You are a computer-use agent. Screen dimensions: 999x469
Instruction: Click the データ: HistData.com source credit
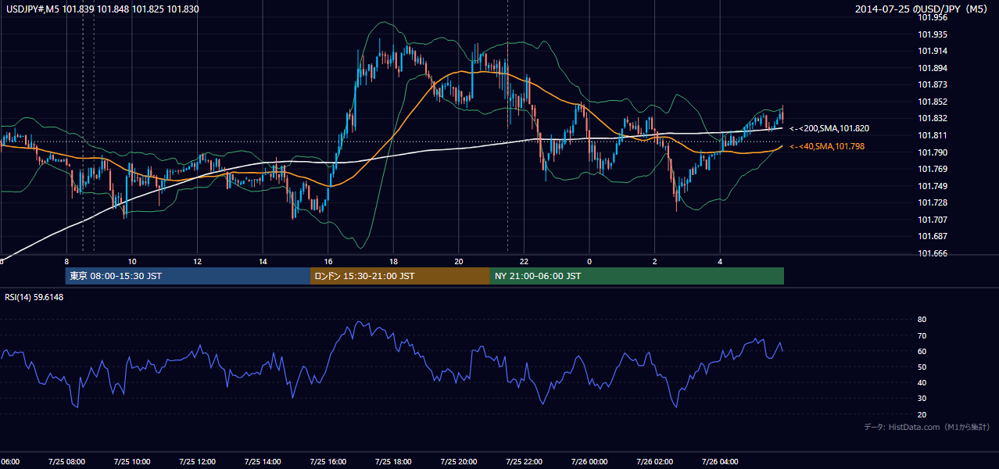click(927, 427)
